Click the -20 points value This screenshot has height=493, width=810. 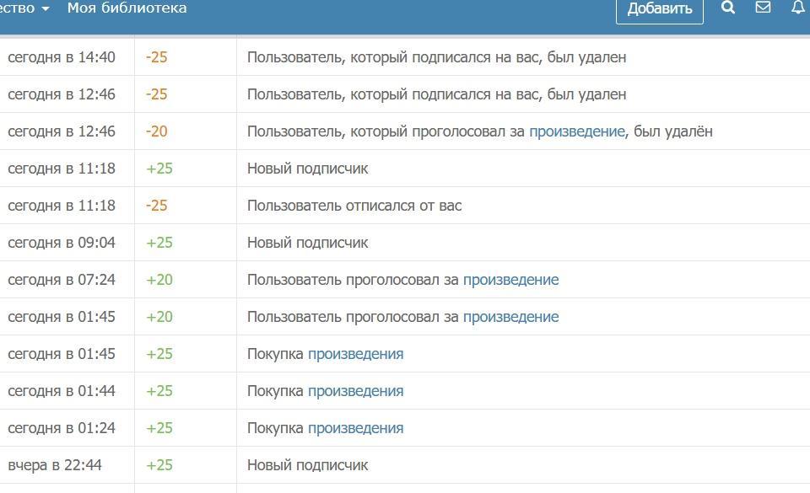pyautogui.click(x=156, y=131)
